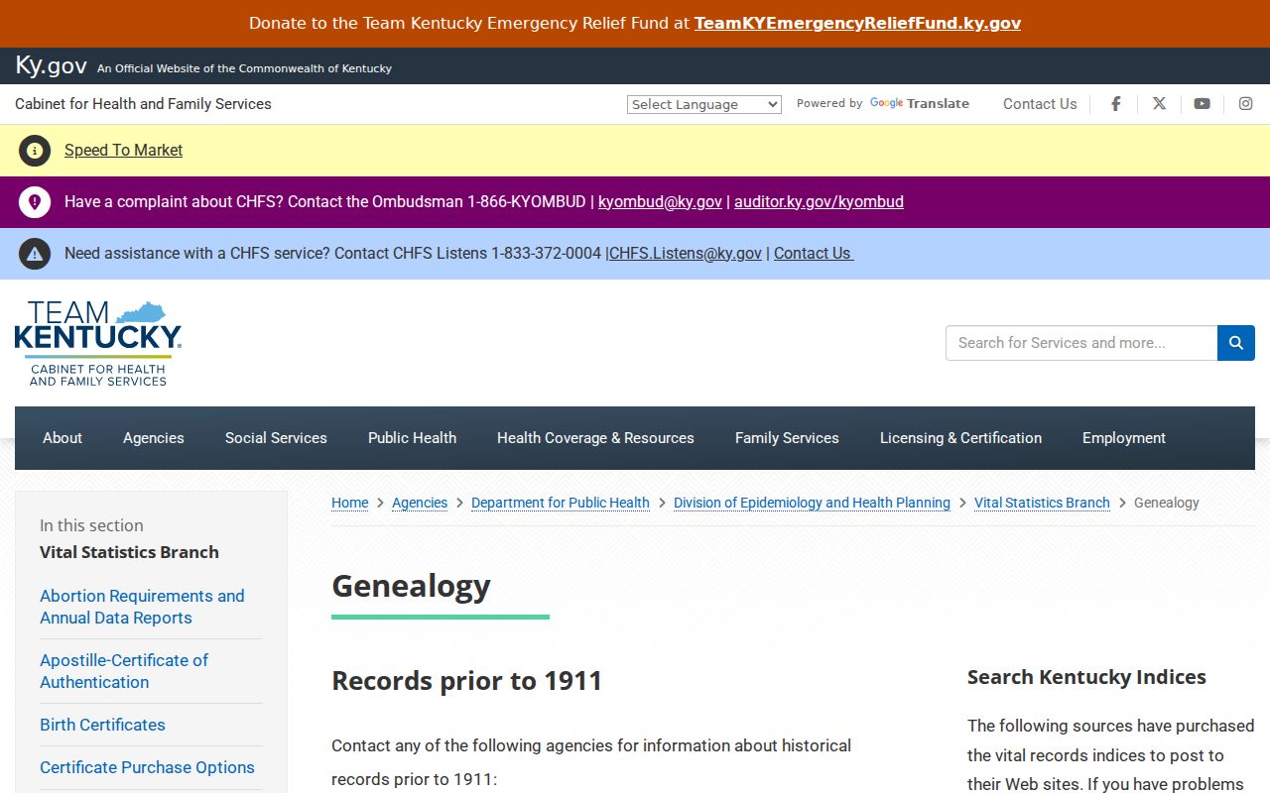Open the CHFS Facebook page icon
This screenshot has width=1270, height=793.
[x=1116, y=104]
